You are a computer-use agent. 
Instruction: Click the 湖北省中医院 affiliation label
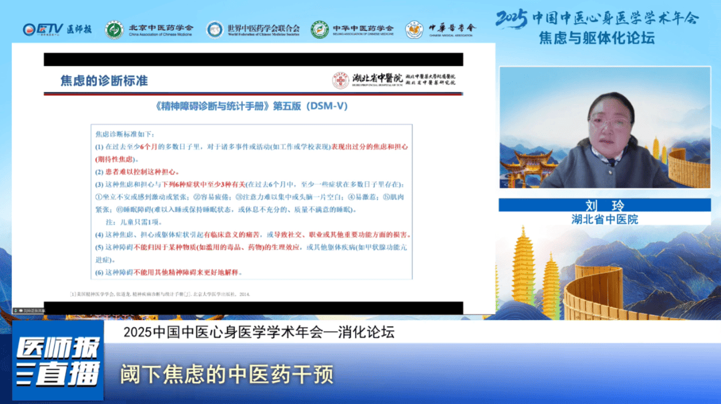[x=604, y=219]
